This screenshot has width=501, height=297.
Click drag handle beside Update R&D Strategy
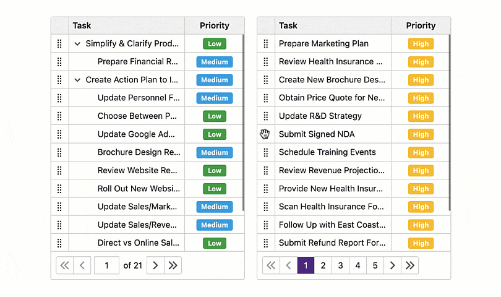coord(266,116)
